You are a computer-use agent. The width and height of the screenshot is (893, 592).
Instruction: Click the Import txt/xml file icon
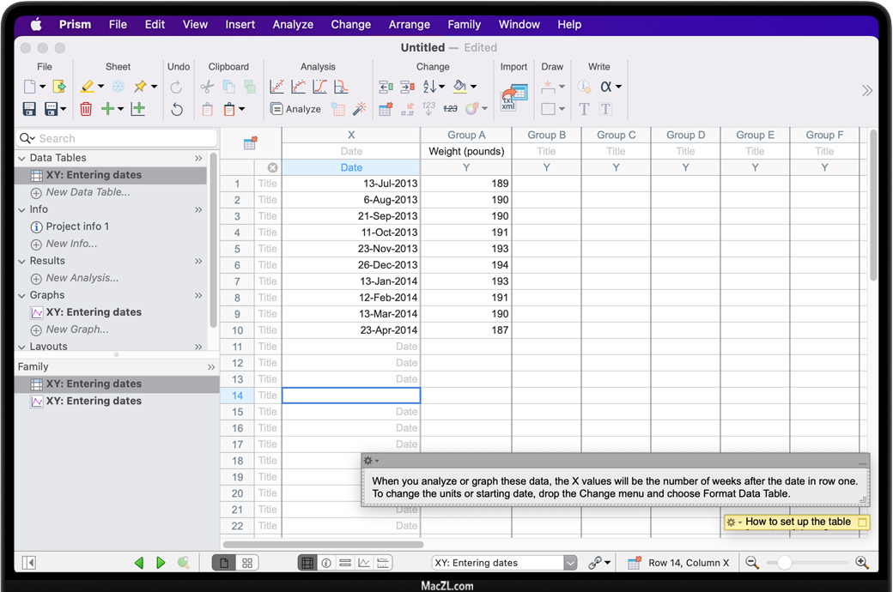point(513,97)
